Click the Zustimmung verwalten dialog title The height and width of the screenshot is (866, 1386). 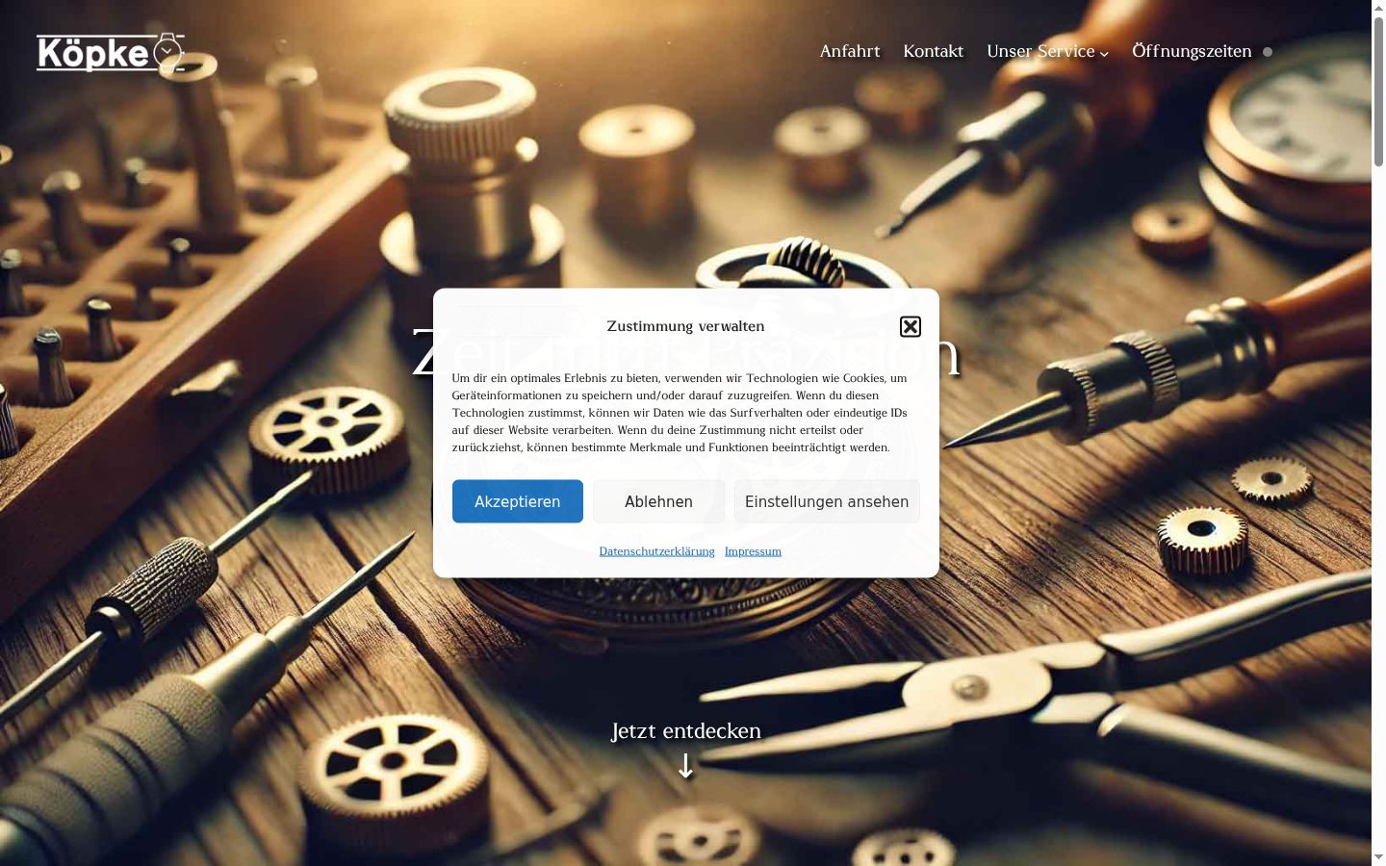point(685,326)
